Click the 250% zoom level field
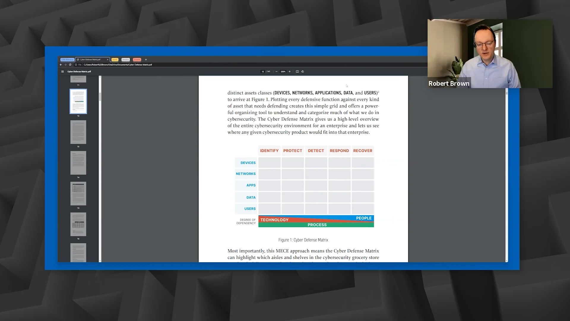 point(283,72)
